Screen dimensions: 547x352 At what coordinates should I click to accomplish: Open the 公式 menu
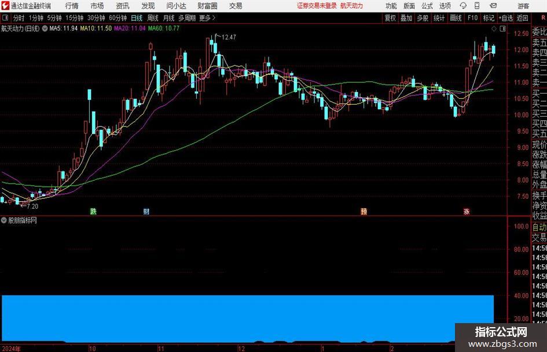(x=427, y=6)
